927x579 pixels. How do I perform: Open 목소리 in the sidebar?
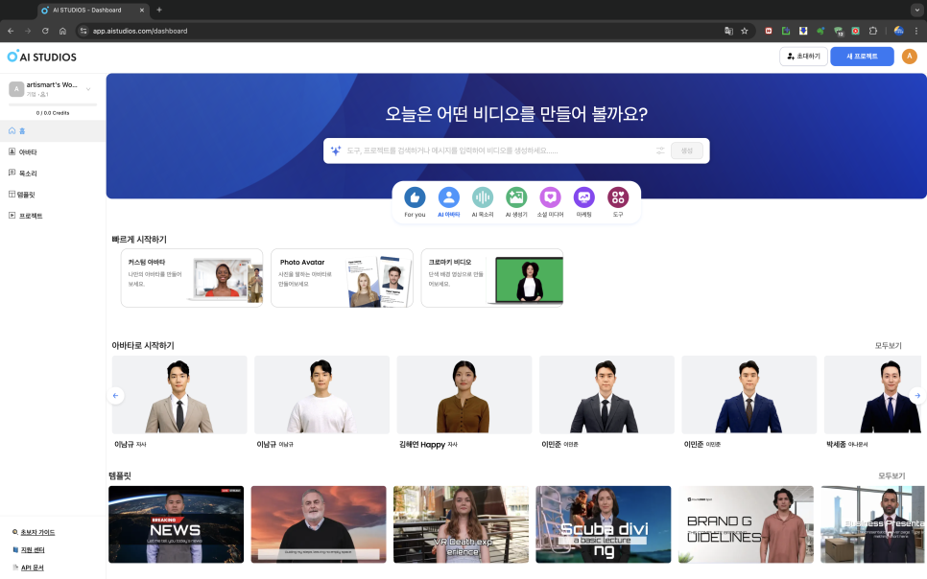(x=53, y=174)
